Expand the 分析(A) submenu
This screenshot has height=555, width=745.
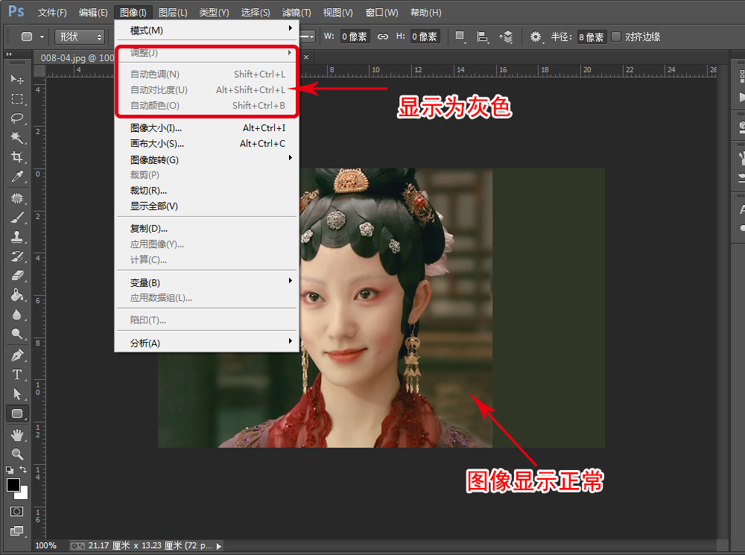[206, 343]
